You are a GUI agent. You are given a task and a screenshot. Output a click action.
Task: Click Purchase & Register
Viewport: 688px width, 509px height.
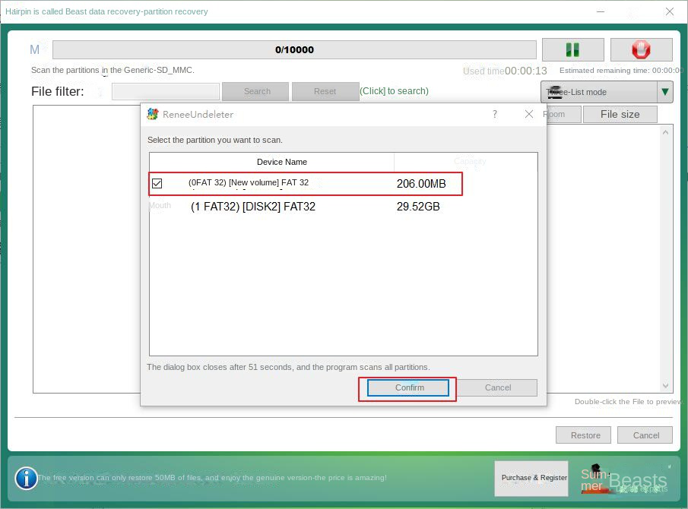click(x=531, y=479)
